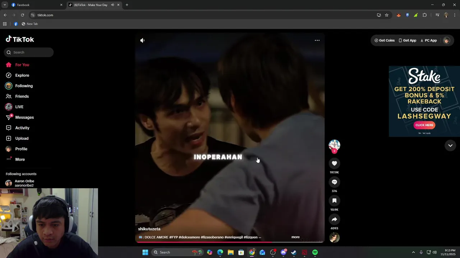The image size is (460, 258).
Task: Install the app via the address bar icon
Action: [379, 15]
